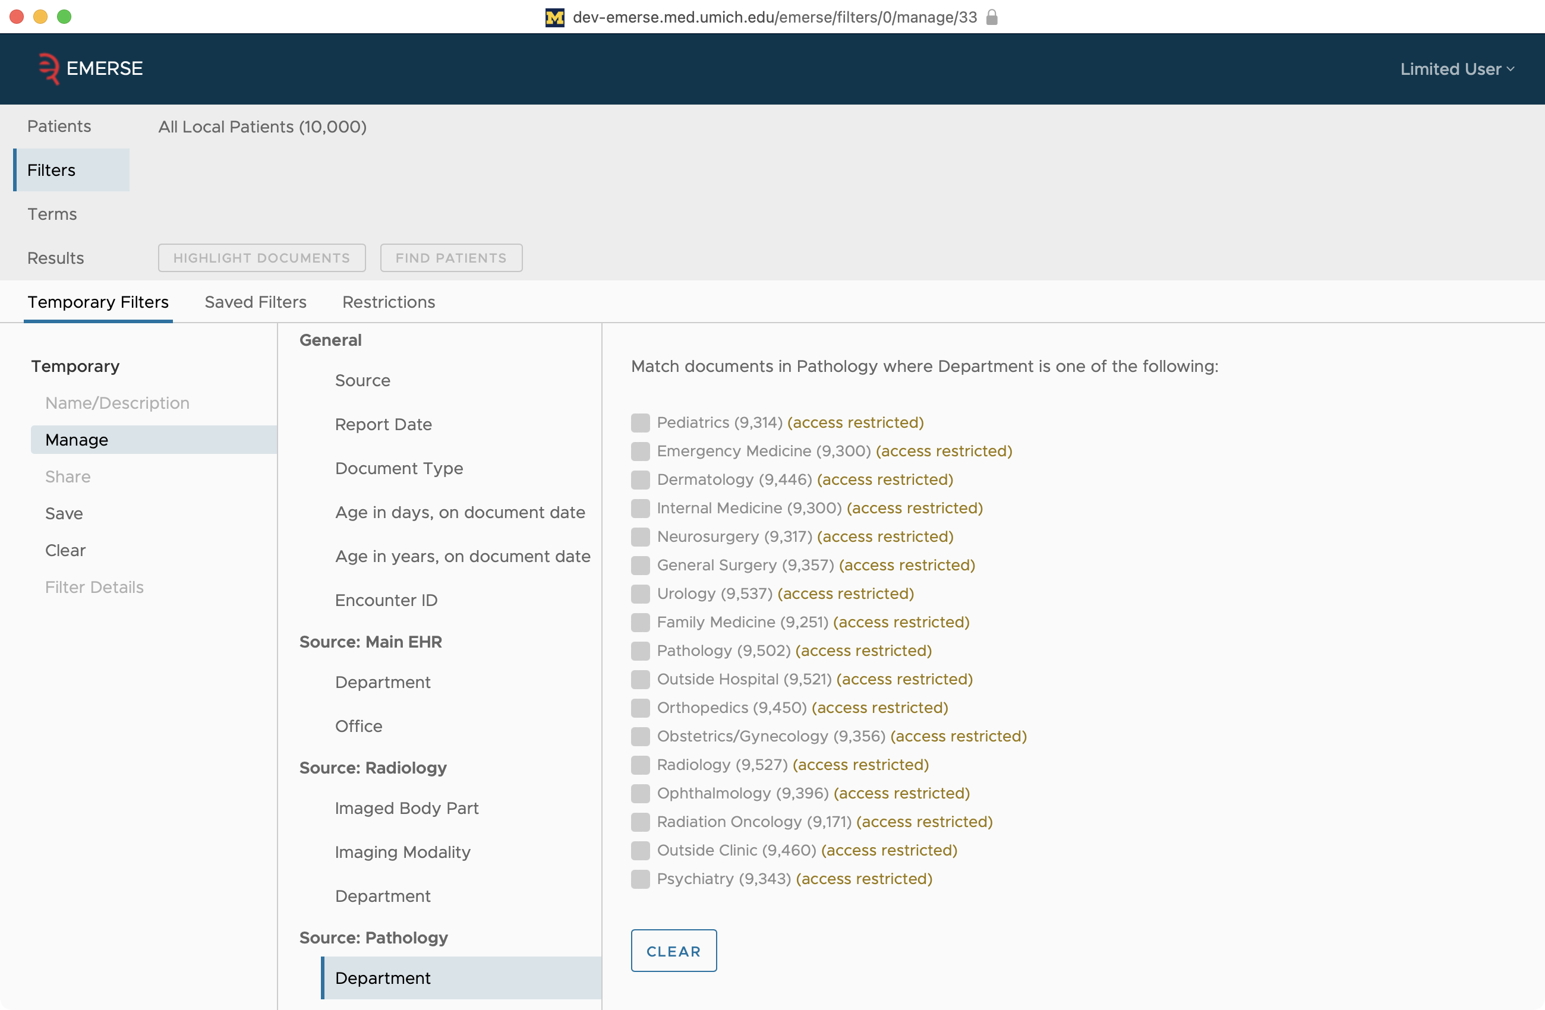Toggle the Family Medicine checkbox

coord(640,623)
